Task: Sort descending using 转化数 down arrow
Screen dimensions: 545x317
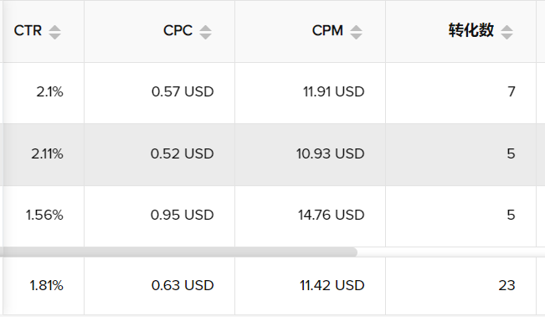Action: (x=506, y=36)
